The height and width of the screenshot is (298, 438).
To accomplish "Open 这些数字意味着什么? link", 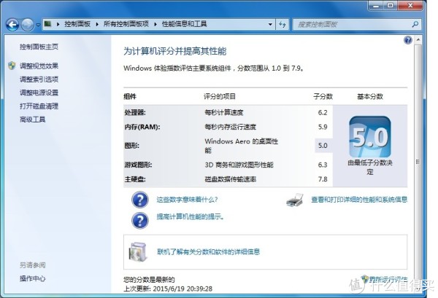I will 187,200.
